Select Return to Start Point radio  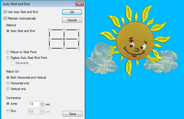(x=8, y=52)
